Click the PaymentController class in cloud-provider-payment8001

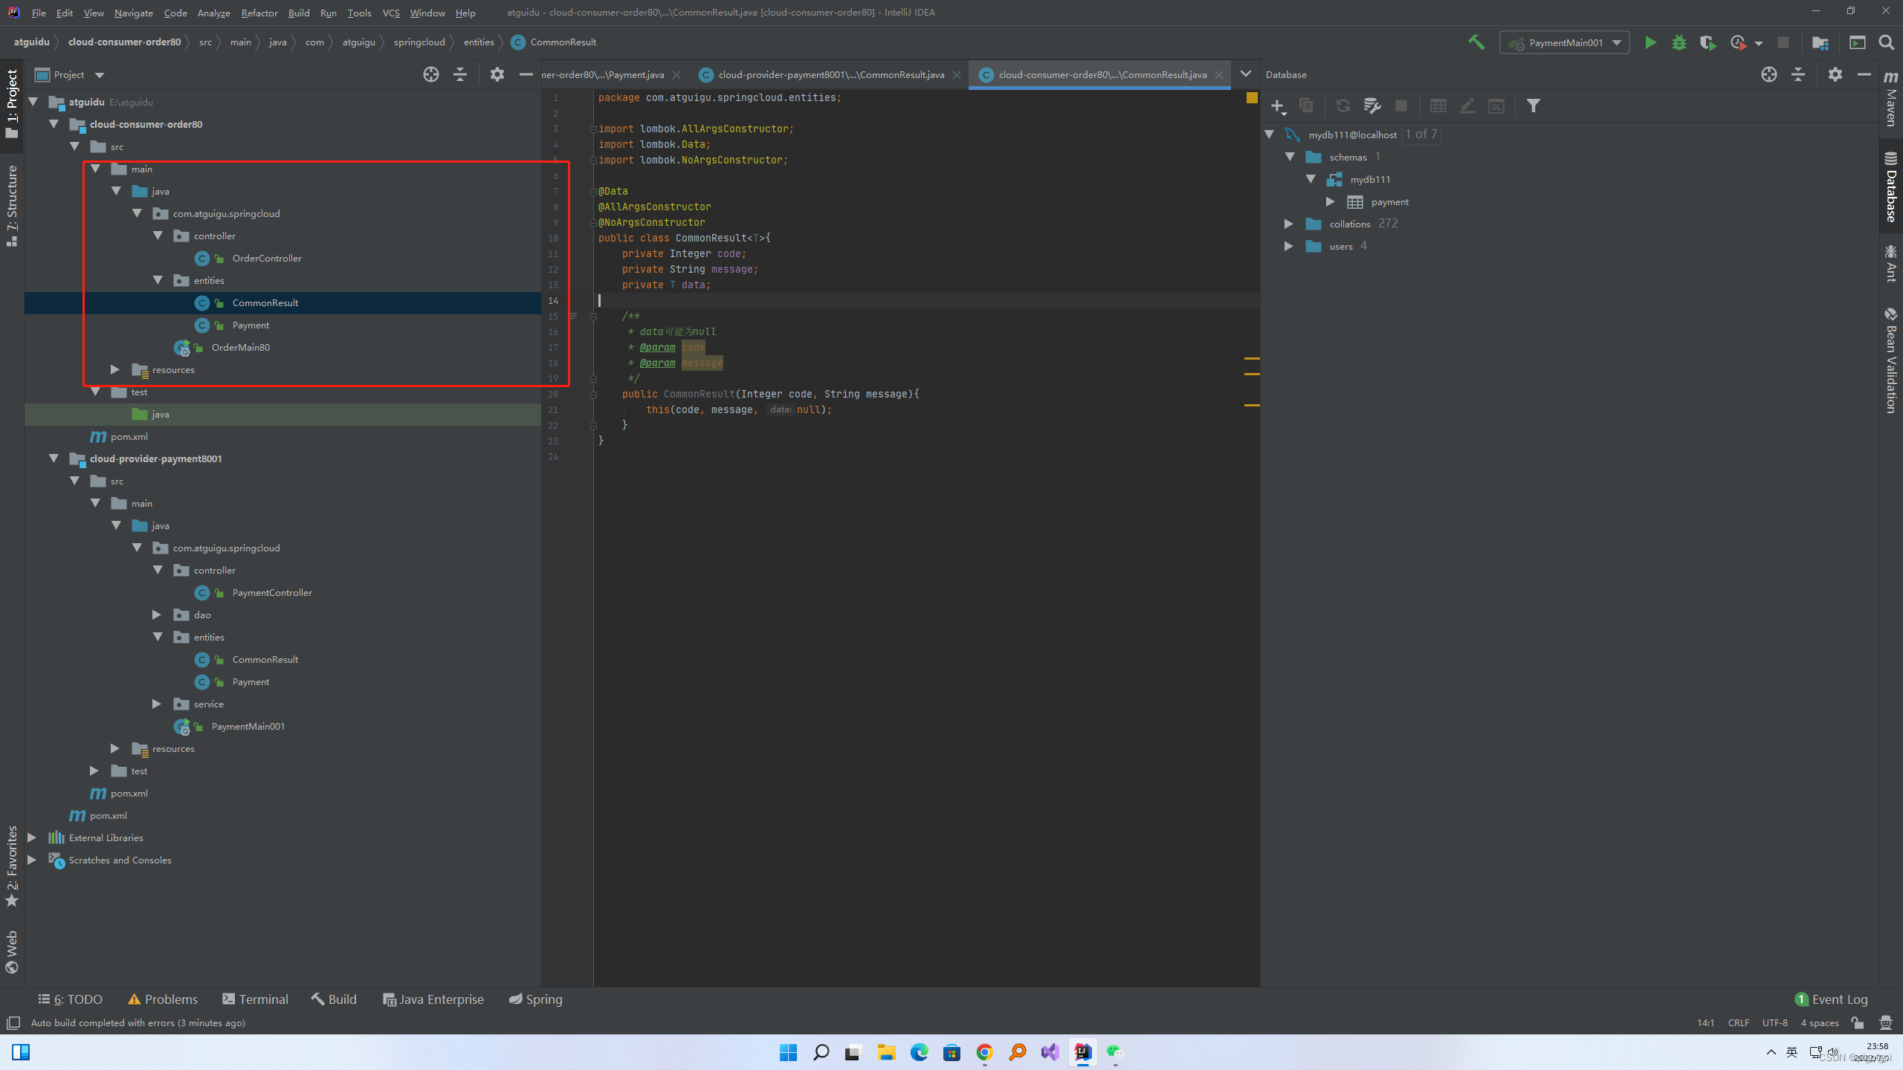[272, 591]
